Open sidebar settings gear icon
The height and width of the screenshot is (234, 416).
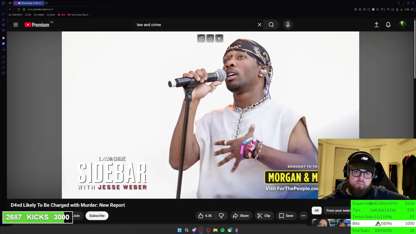point(3,73)
